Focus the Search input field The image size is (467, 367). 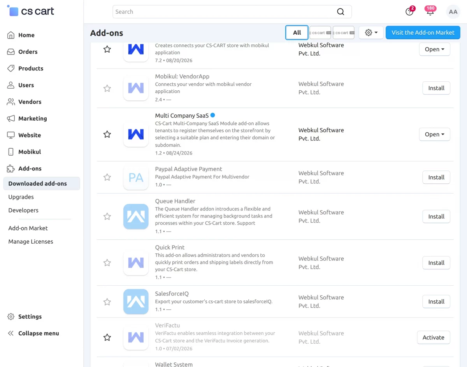(232, 12)
